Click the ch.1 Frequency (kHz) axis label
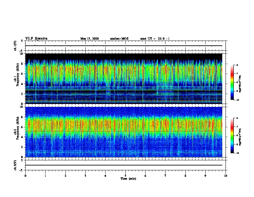This screenshot has width=254, height=197. (16, 75)
